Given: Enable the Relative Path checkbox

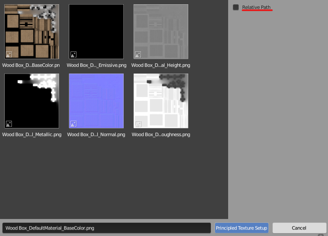Looking at the screenshot, I should click(x=236, y=7).
